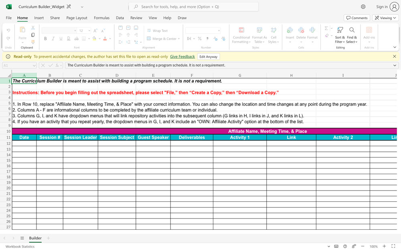Viewport: 401px width, 249px height.
Task: Select the Builder sheet tab
Action: coord(35,238)
